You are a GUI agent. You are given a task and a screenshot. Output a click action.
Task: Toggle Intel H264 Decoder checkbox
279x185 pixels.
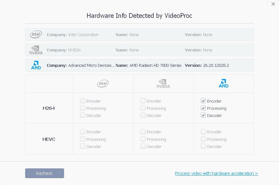point(83,115)
